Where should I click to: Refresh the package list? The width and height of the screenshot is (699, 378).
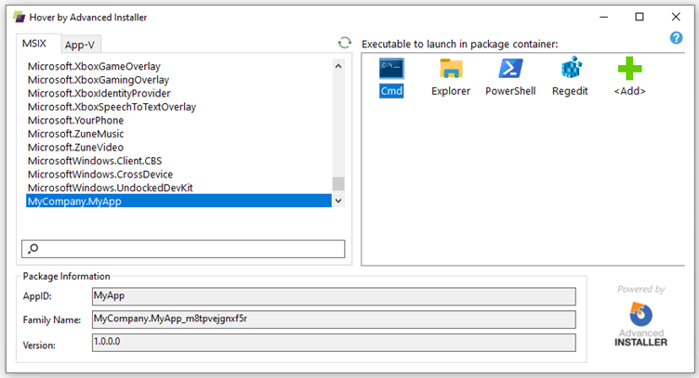click(344, 43)
